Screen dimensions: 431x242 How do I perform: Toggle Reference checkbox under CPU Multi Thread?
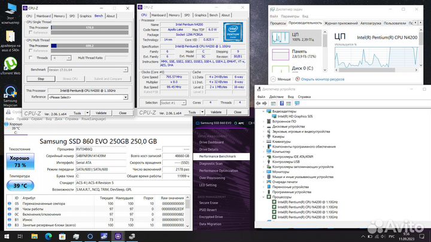pos(31,51)
